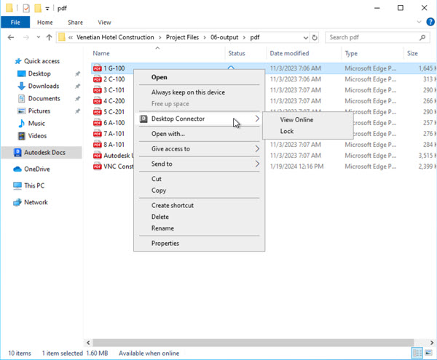Go up one folder level arrow
The image size is (437, 360).
(x=49, y=37)
